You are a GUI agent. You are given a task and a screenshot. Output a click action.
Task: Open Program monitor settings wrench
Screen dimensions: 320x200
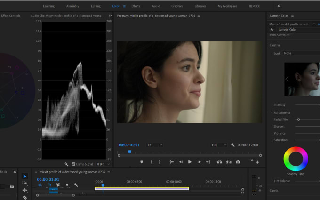coord(232,145)
